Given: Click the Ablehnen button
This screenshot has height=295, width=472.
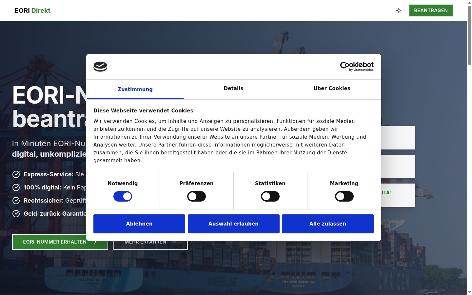Looking at the screenshot, I should (x=139, y=224).
